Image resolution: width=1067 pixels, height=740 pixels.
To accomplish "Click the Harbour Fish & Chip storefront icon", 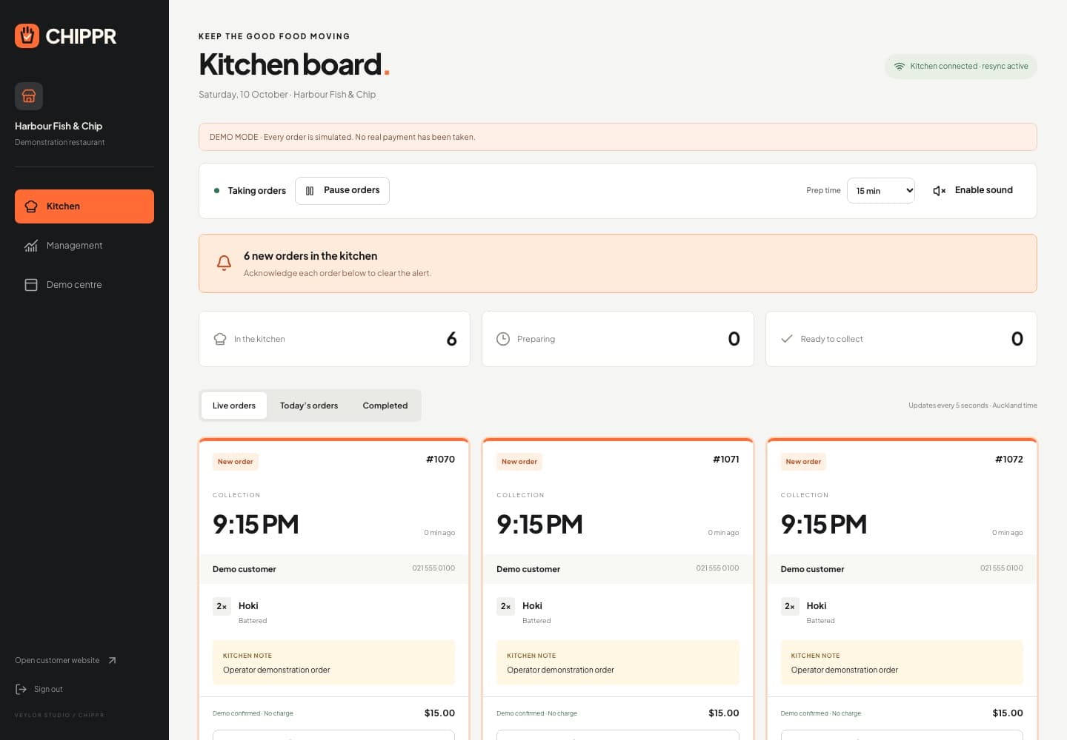I will click(29, 96).
